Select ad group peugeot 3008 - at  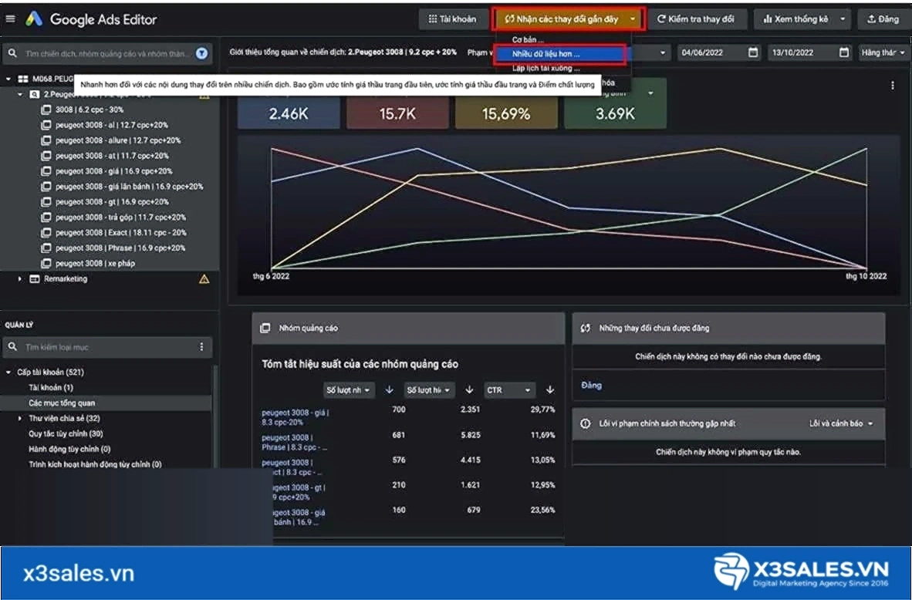click(x=110, y=156)
